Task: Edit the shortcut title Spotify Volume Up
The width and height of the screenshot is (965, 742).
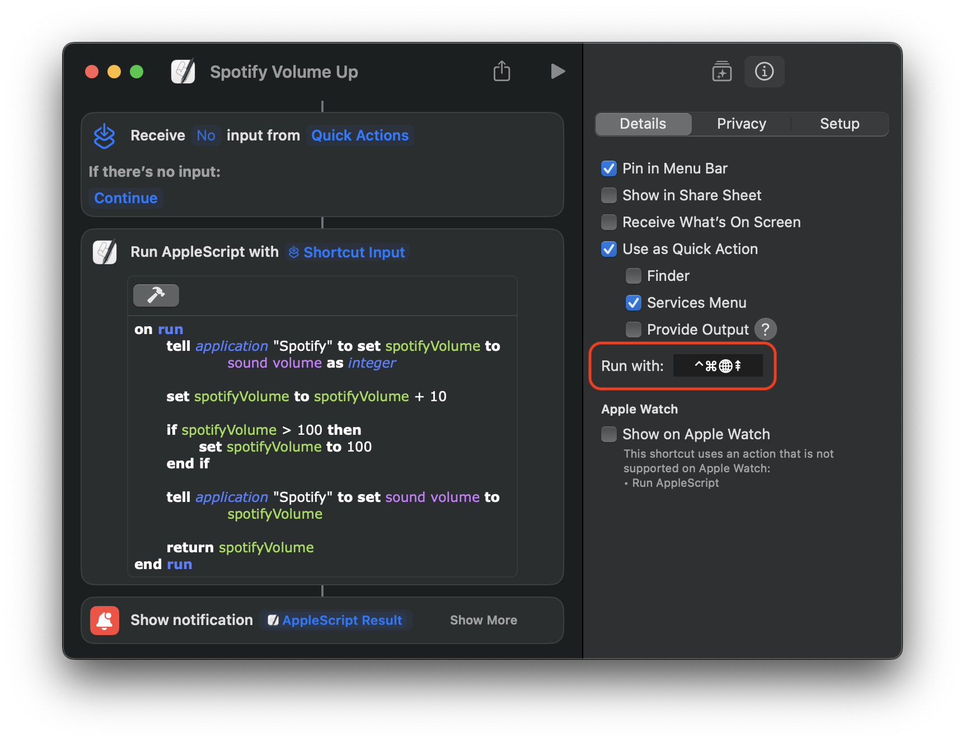Action: point(284,72)
